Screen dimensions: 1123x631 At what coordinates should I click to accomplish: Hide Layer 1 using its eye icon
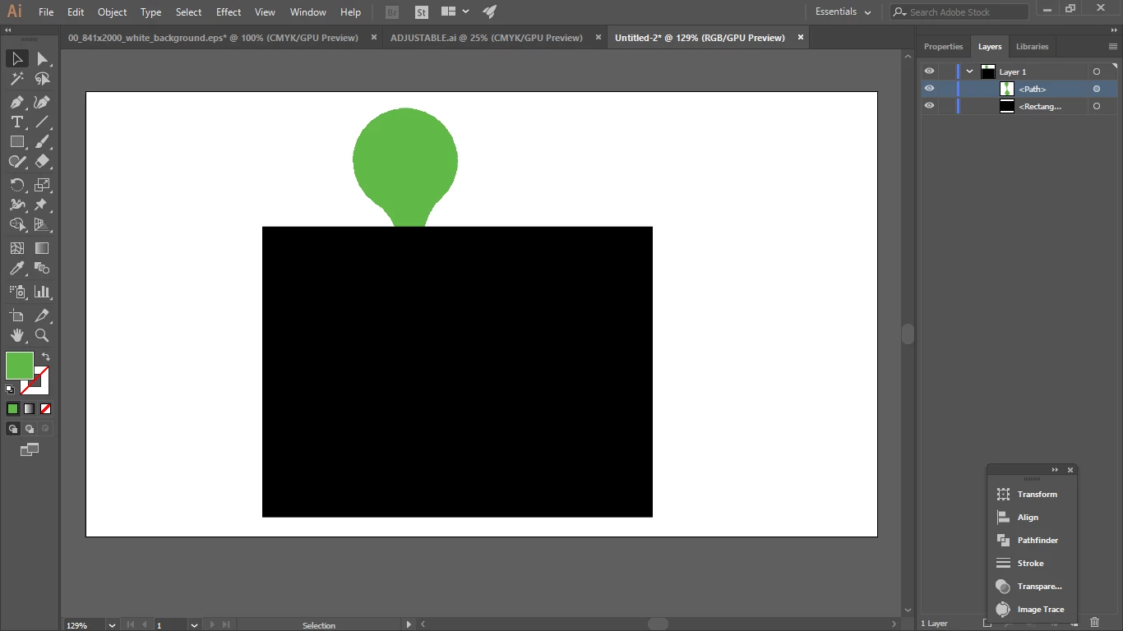tap(929, 71)
